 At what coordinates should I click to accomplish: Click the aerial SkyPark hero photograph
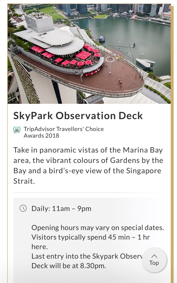(88, 52)
